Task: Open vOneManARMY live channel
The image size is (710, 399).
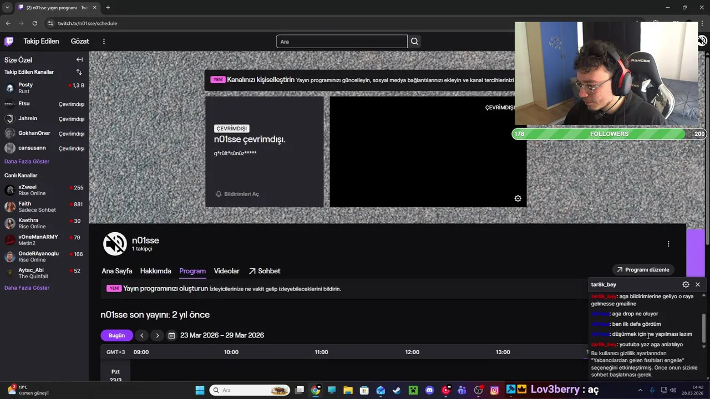Action: [44, 240]
